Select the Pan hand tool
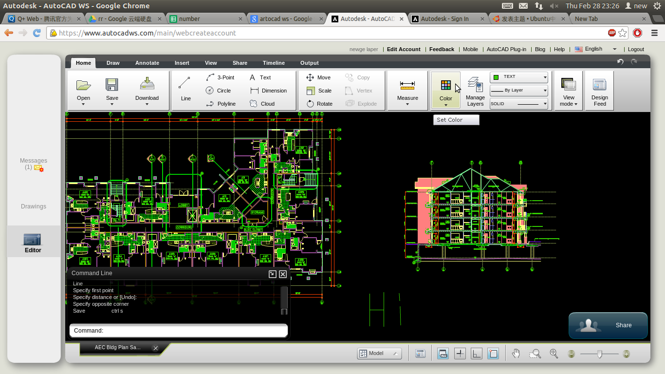This screenshot has width=665, height=374. (516, 354)
